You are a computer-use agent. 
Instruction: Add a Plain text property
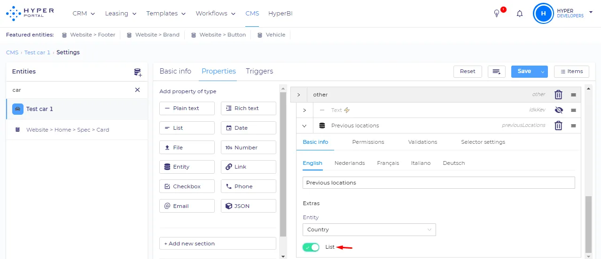click(187, 108)
